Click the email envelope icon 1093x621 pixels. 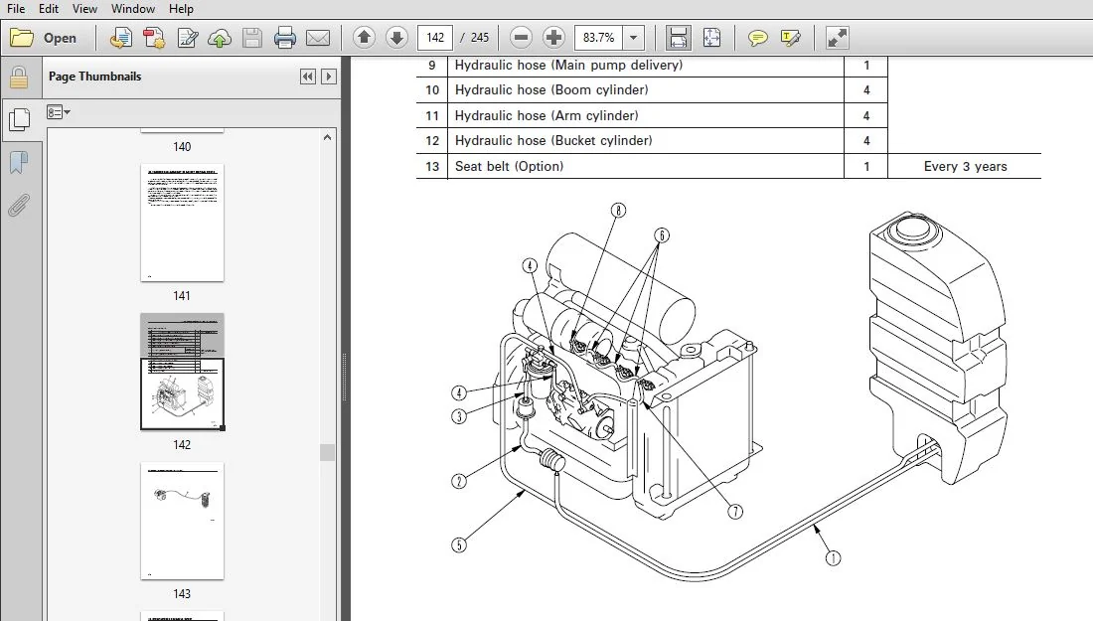pyautogui.click(x=318, y=38)
